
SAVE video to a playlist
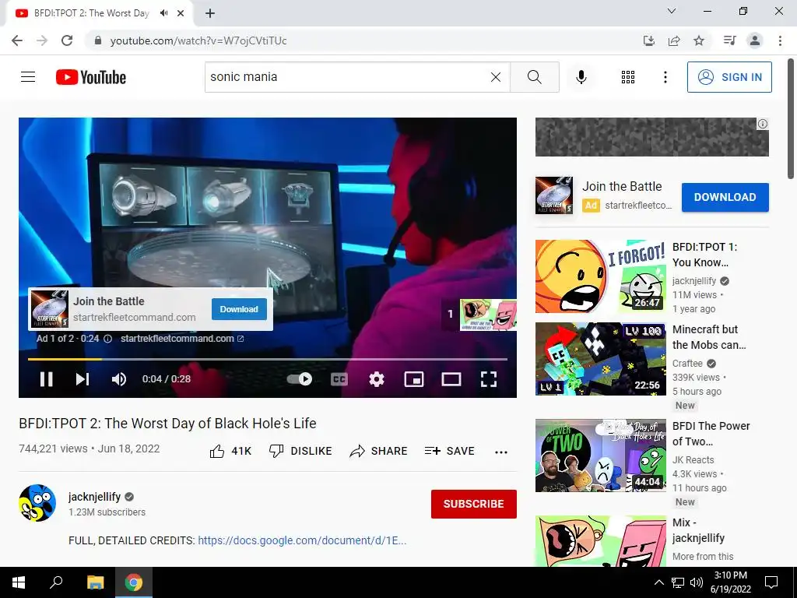[450, 451]
